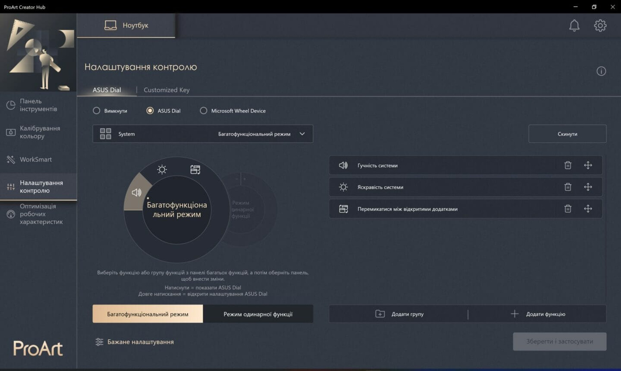Restore down the ProArt window
This screenshot has width=621, height=371.
[594, 7]
